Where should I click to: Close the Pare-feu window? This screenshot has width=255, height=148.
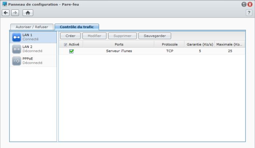250,4
